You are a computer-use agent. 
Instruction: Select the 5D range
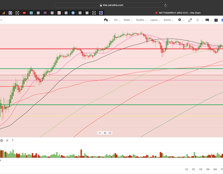[x=193, y=169]
